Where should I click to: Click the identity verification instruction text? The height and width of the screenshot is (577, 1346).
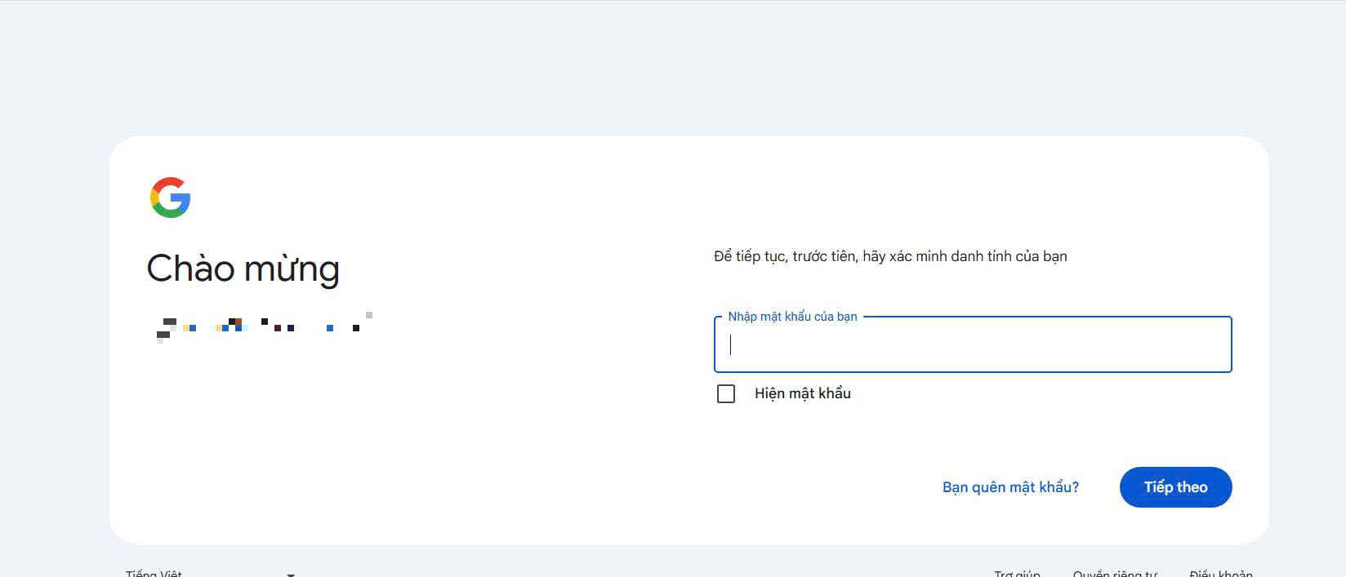890,256
